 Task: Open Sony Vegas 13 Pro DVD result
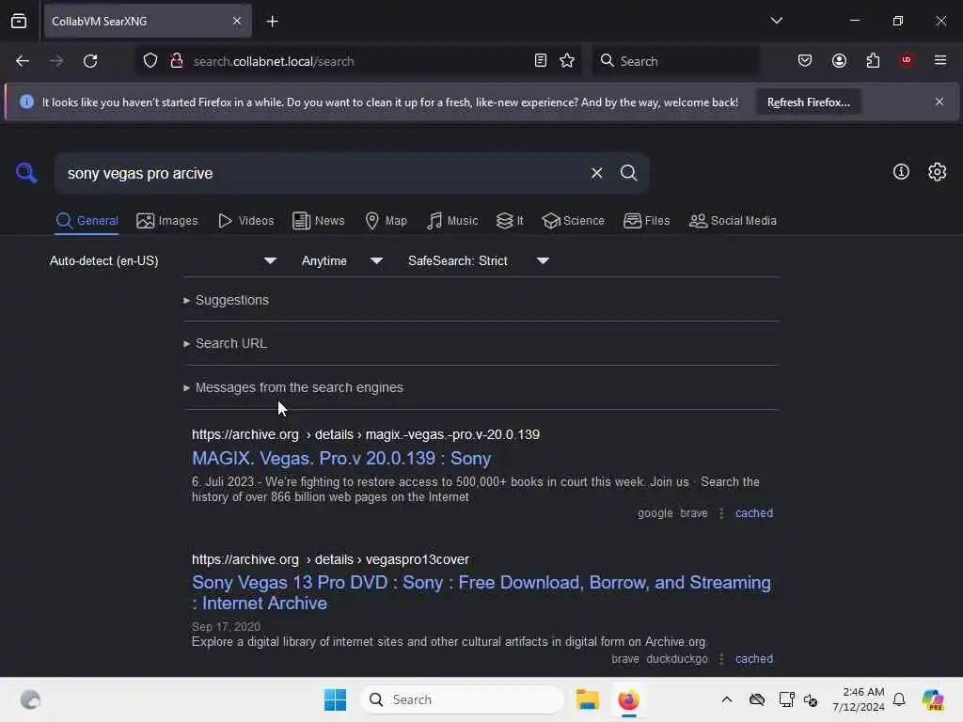481,593
